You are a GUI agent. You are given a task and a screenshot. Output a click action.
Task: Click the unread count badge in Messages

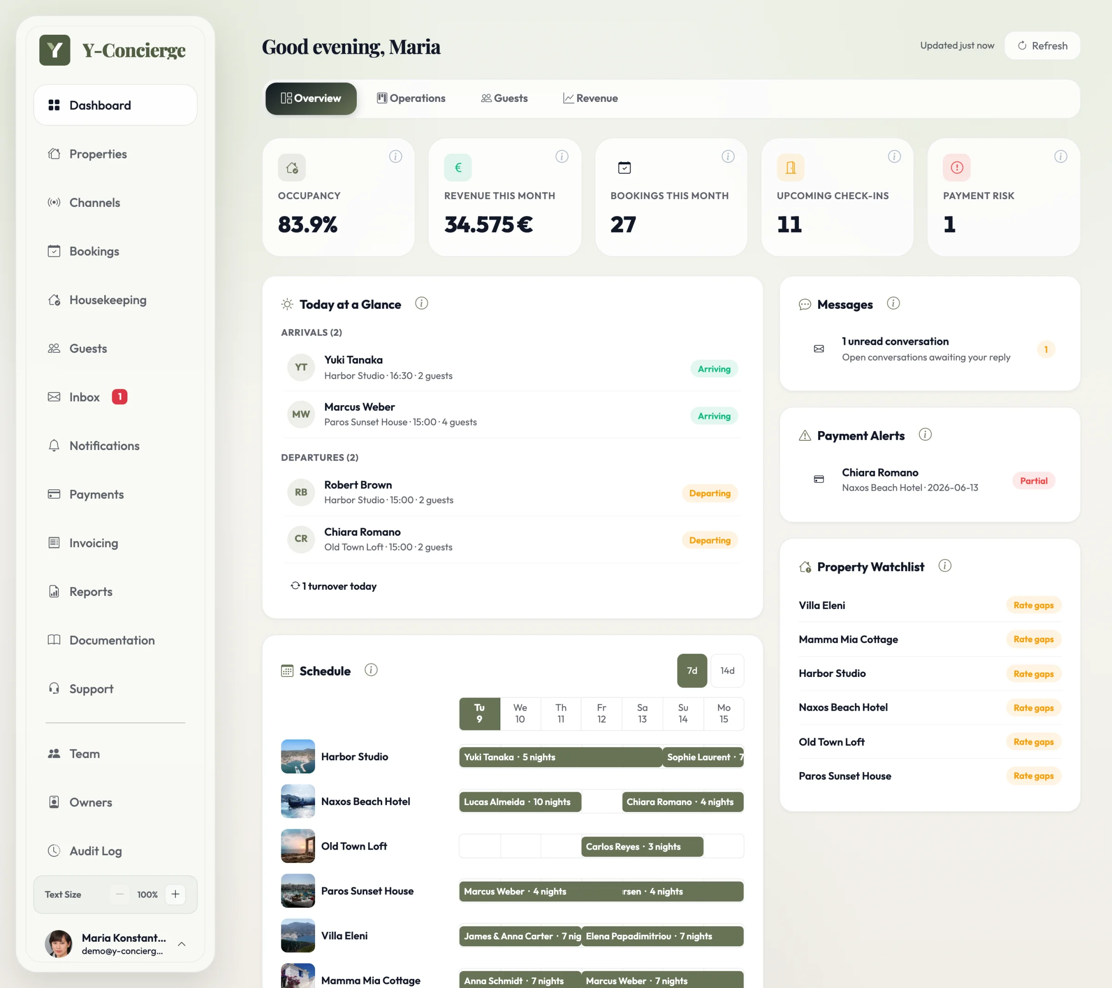[1046, 350]
